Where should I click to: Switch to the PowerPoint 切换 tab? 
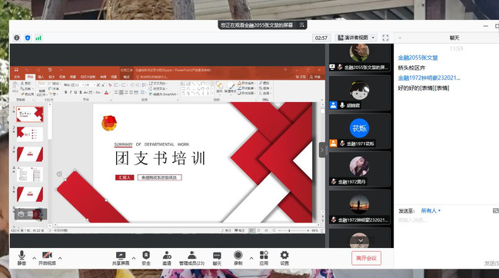point(62,77)
